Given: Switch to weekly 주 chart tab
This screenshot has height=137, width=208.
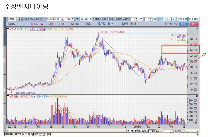Looking at the screenshot, I should pyautogui.click(x=82, y=19).
